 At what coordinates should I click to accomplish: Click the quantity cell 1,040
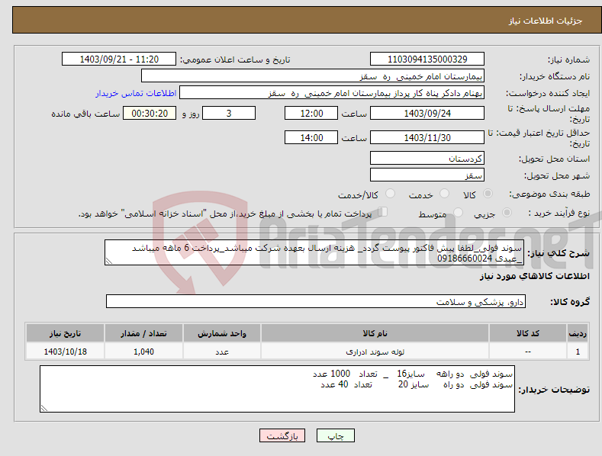143,352
